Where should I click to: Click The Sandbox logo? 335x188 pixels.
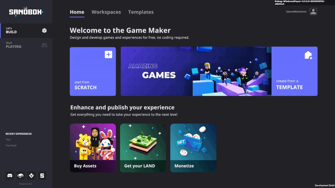[26, 12]
